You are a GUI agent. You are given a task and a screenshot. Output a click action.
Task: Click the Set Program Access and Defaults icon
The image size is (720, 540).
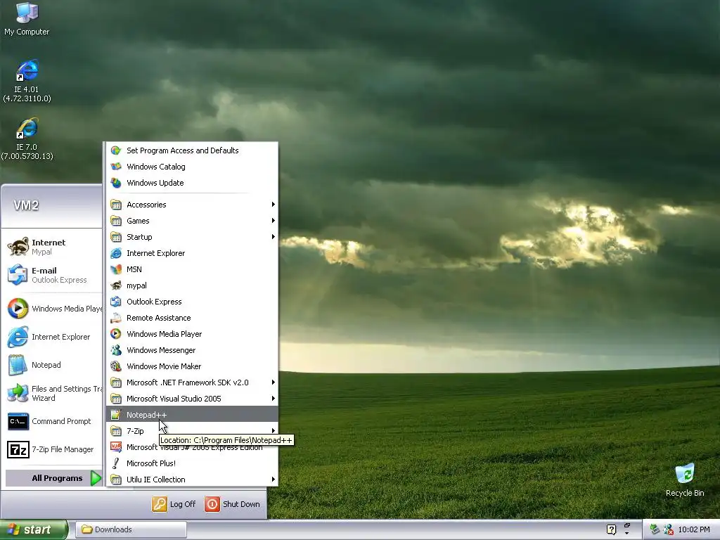tap(116, 150)
